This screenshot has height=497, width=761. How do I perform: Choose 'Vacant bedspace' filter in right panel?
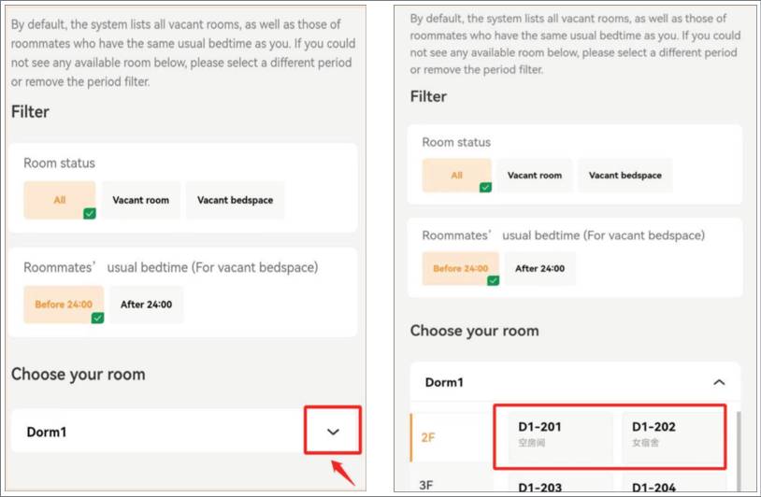(625, 175)
